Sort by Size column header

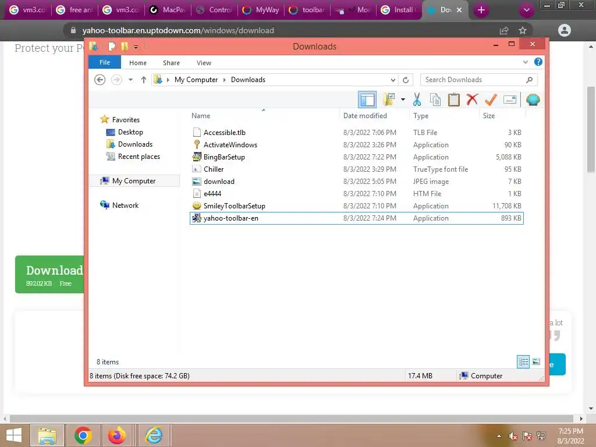[x=502, y=116]
